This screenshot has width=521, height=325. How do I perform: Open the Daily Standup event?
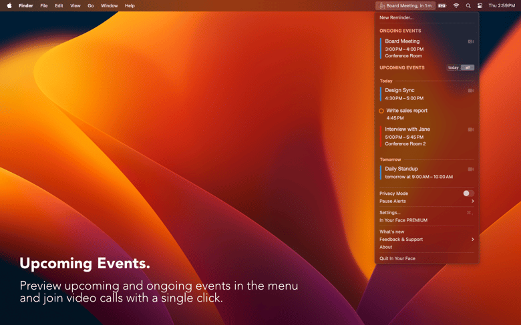(x=427, y=173)
